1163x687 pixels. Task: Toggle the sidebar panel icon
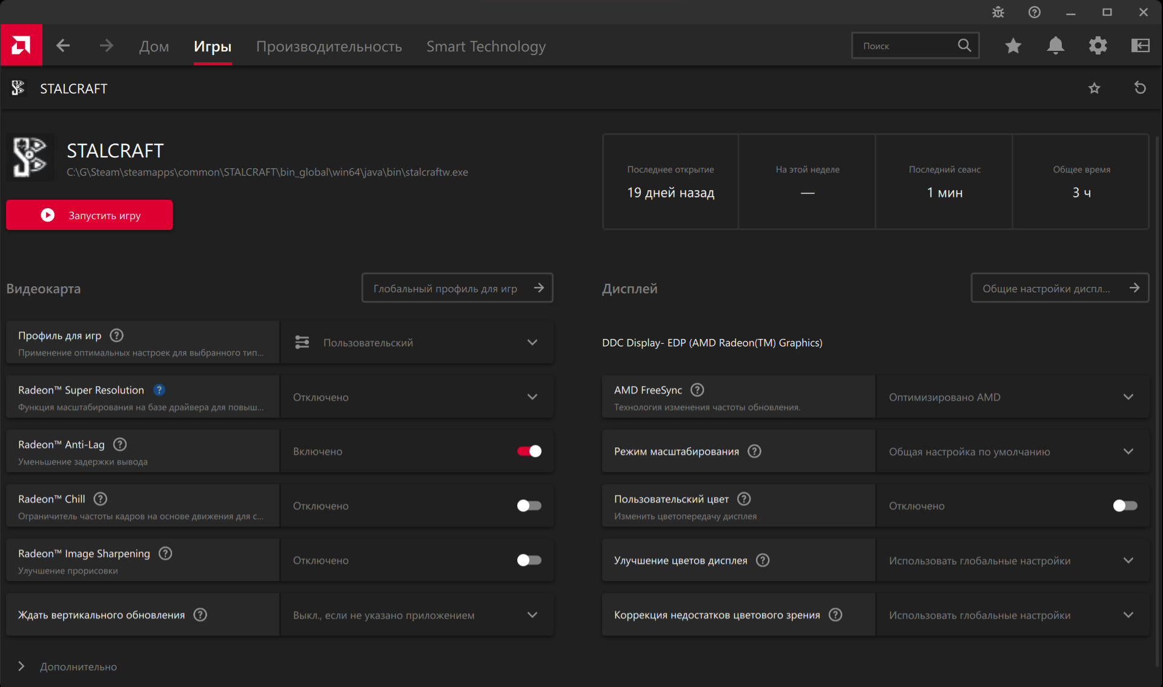point(1141,45)
